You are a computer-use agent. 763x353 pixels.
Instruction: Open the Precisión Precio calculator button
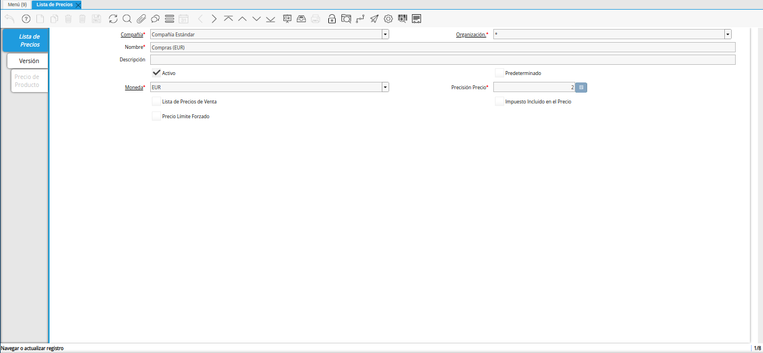581,88
